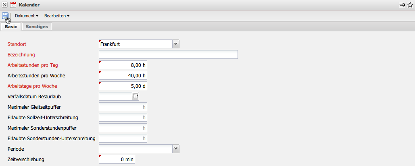This screenshot has width=415, height=166.
Task: Mark as favorite with the star icon
Action: point(410,5)
